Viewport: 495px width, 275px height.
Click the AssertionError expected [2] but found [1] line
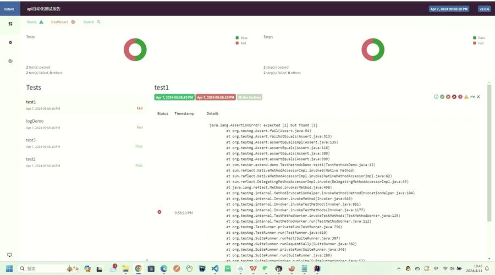tap(263, 125)
